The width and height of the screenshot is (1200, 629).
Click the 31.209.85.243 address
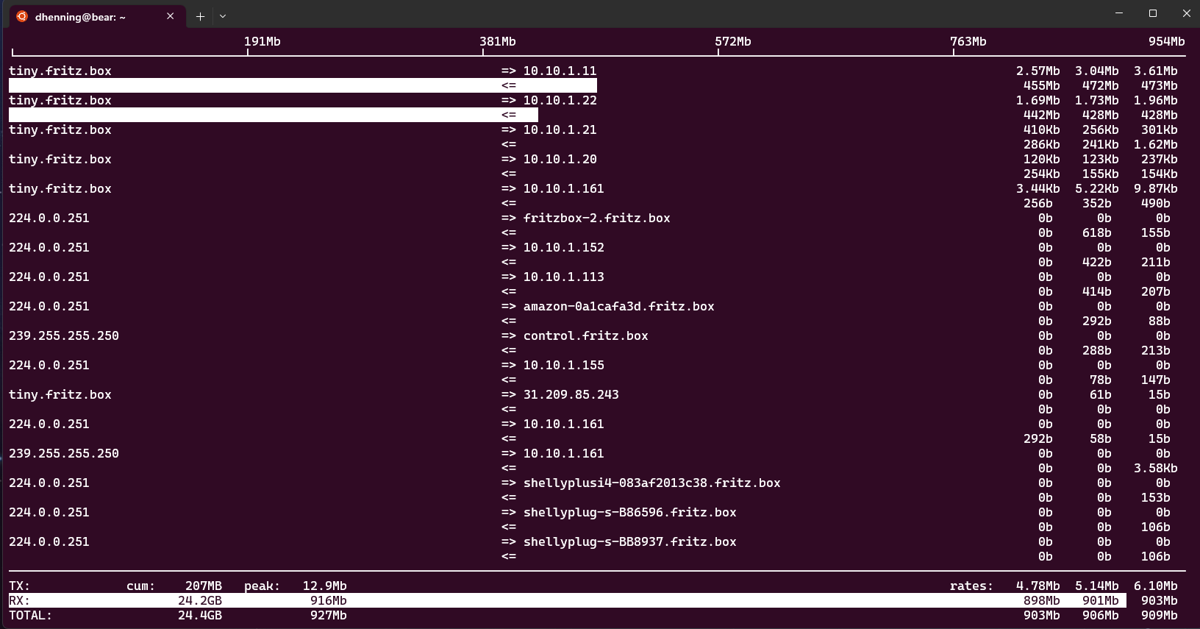571,394
